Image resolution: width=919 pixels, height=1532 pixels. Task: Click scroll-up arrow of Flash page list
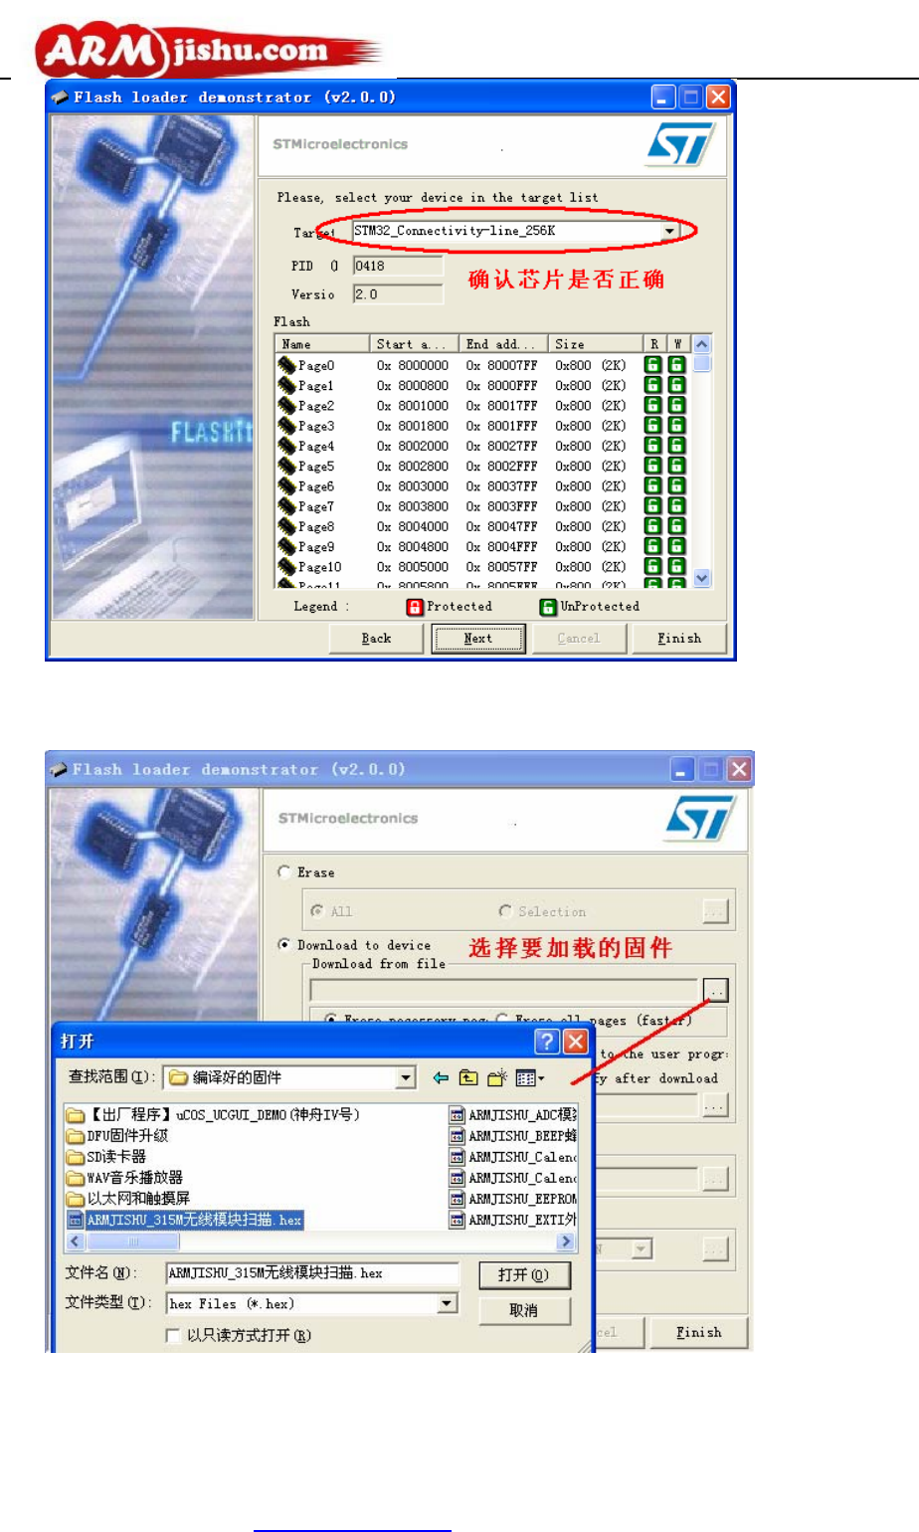point(702,344)
